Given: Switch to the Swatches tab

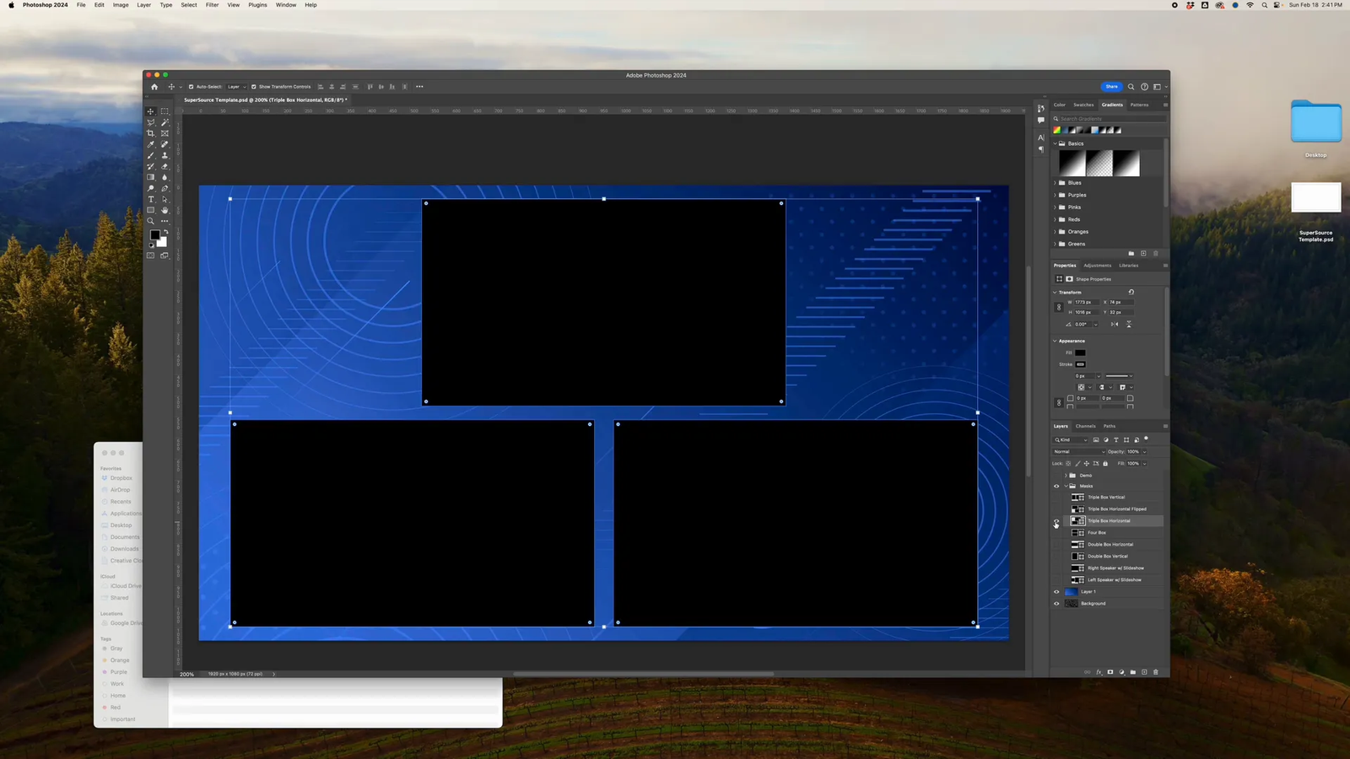Looking at the screenshot, I should point(1083,105).
